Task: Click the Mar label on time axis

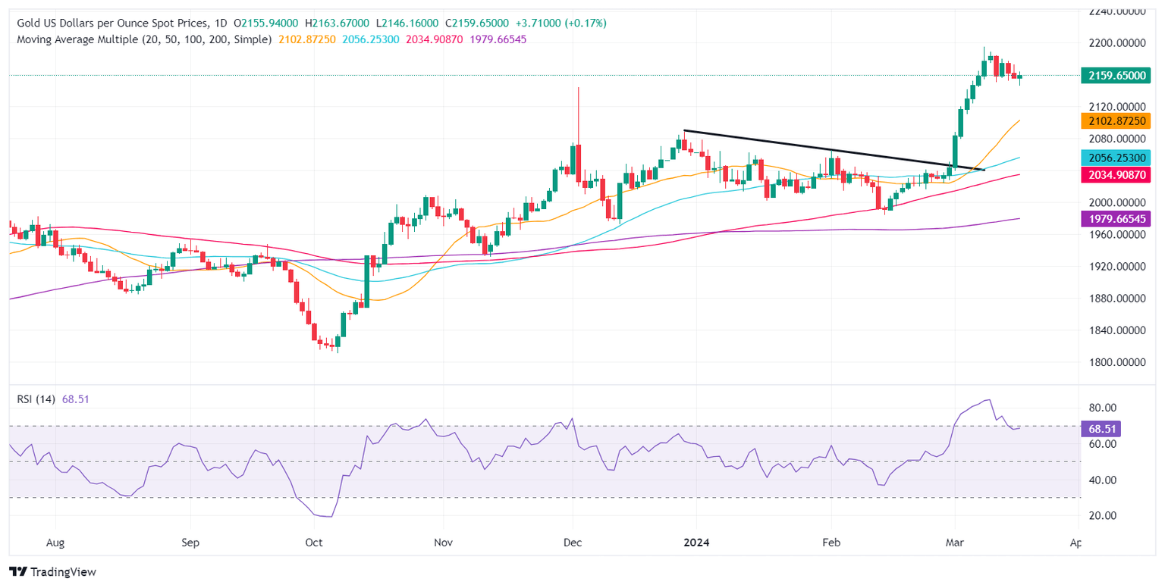Action: 955,543
